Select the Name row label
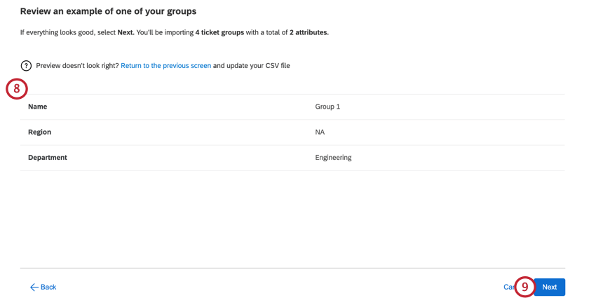Viewport: 596px width, 298px height. click(x=38, y=107)
